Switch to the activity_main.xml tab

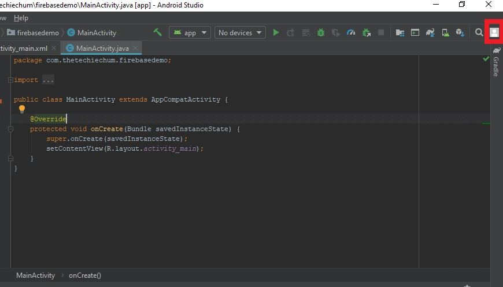(24, 49)
